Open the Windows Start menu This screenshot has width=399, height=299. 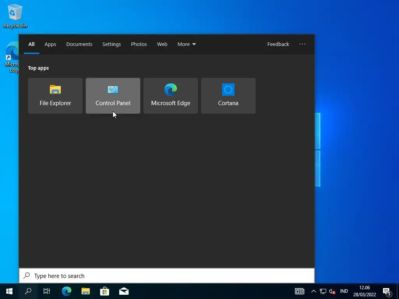[x=9, y=291]
